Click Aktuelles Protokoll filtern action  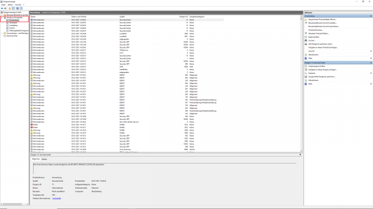[x=318, y=33]
